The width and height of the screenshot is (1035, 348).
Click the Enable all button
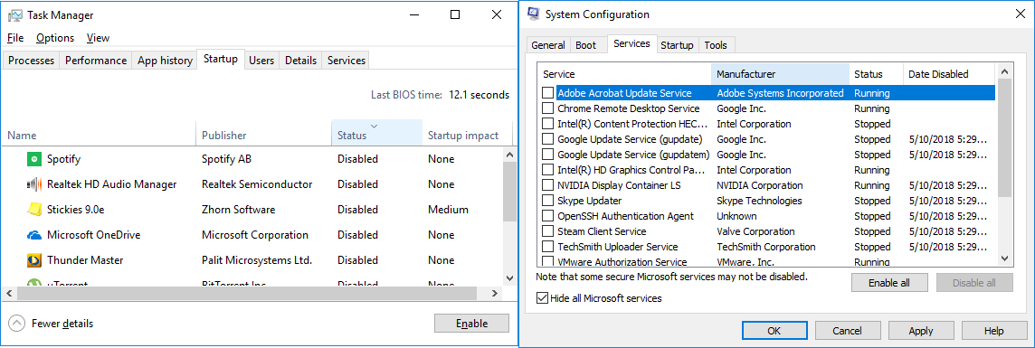click(x=888, y=283)
